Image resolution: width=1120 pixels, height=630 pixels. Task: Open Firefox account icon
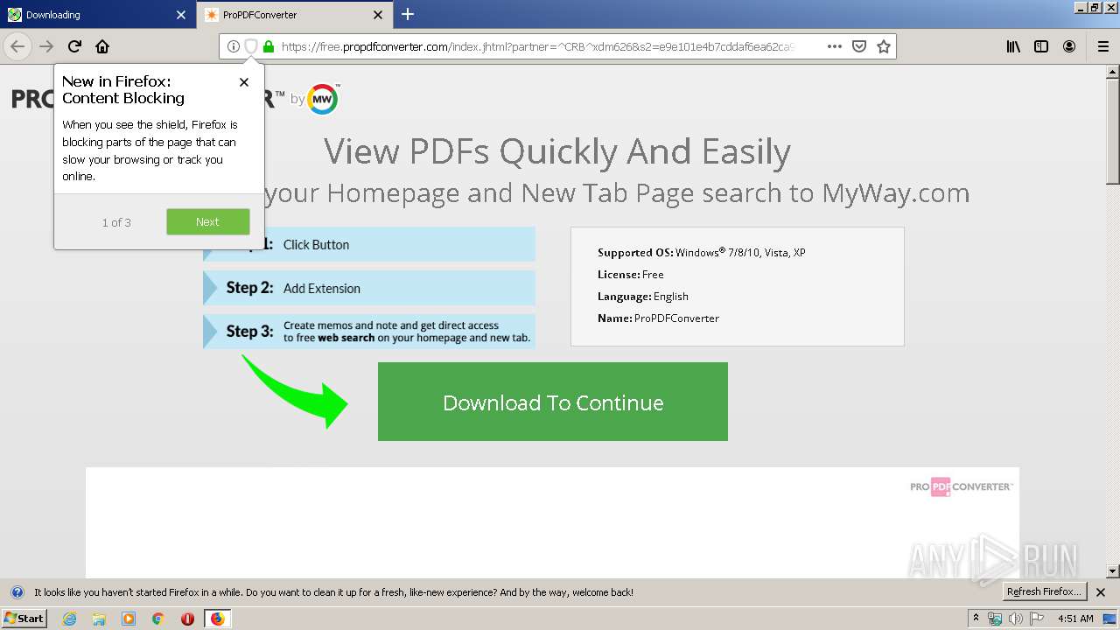click(x=1069, y=46)
